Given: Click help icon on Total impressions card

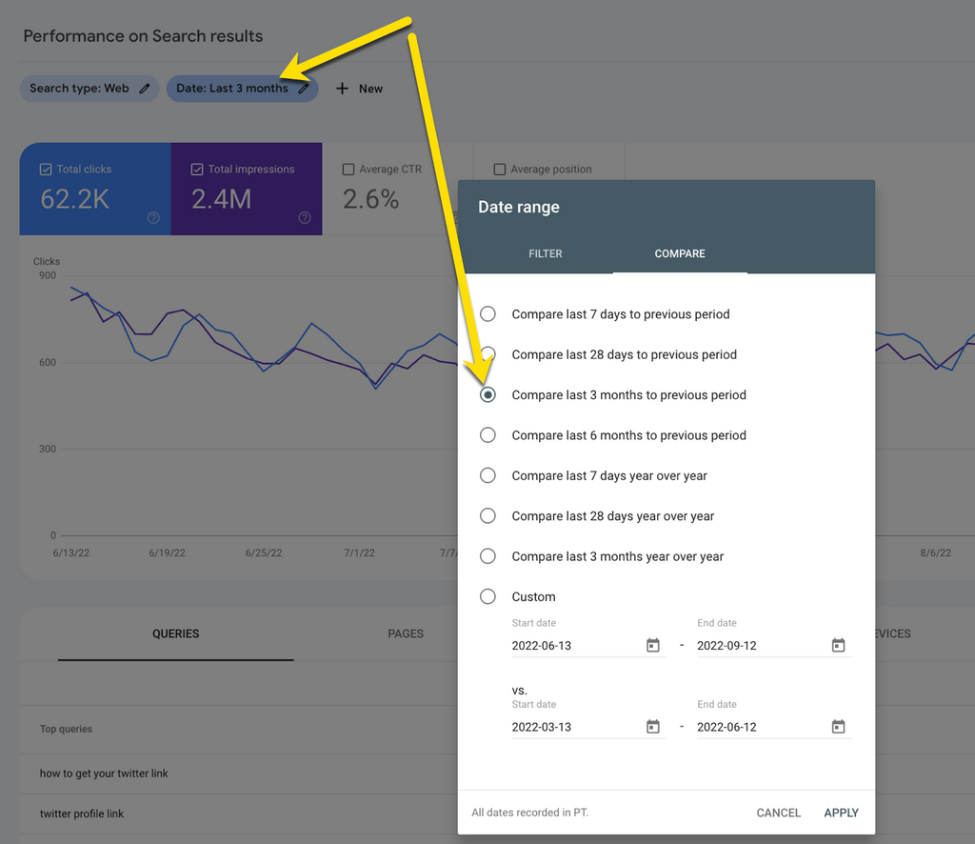Looking at the screenshot, I should (305, 218).
